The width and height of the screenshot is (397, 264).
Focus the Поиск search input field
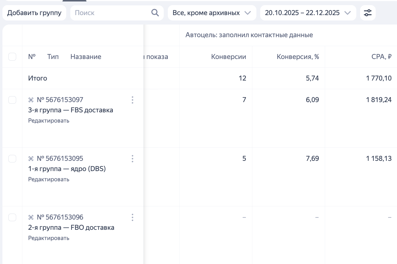(110, 13)
